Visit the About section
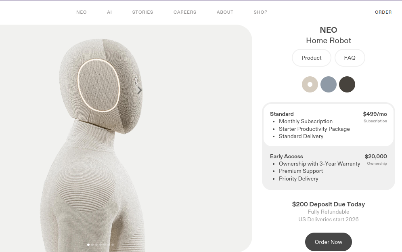The width and height of the screenshot is (402, 252). (225, 12)
